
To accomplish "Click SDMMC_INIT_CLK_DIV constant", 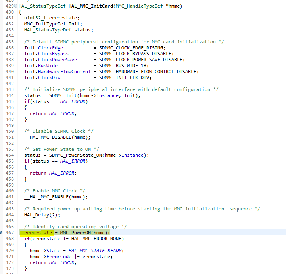I will pos(124,78).
